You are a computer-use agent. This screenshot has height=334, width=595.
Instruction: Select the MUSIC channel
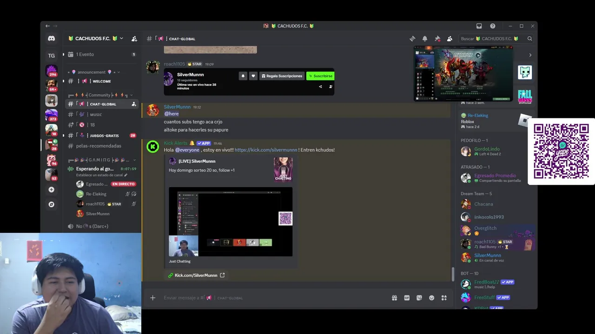[101, 115]
